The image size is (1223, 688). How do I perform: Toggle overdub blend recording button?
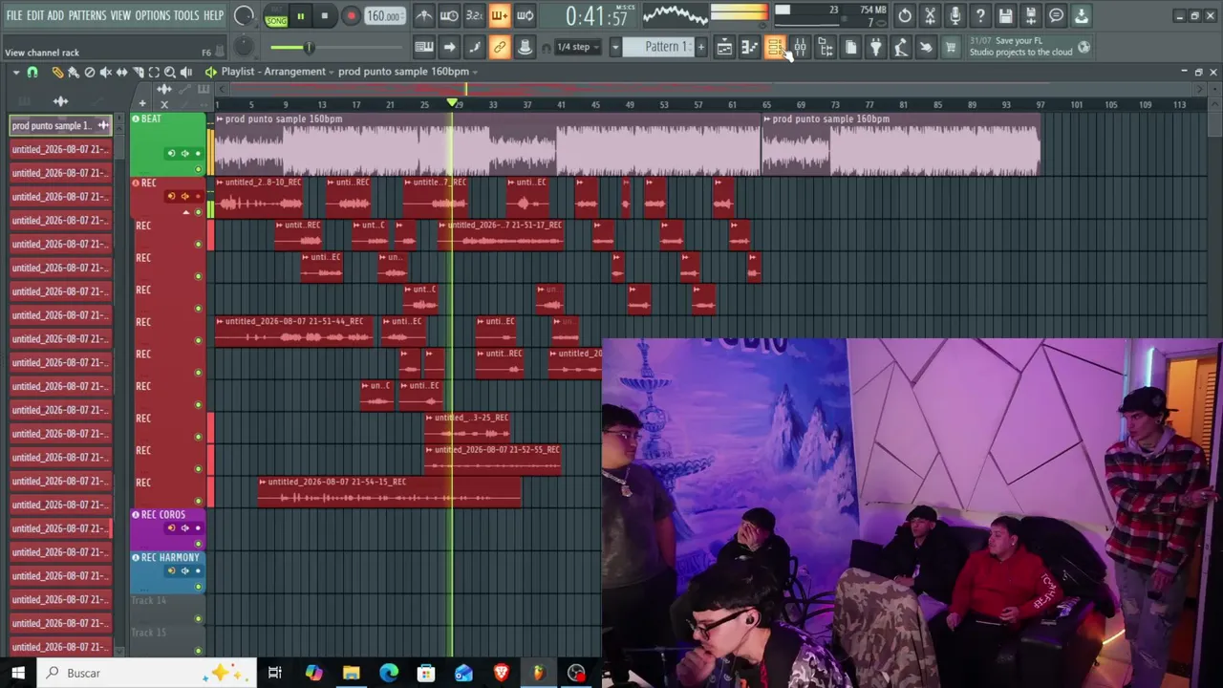coord(499,15)
